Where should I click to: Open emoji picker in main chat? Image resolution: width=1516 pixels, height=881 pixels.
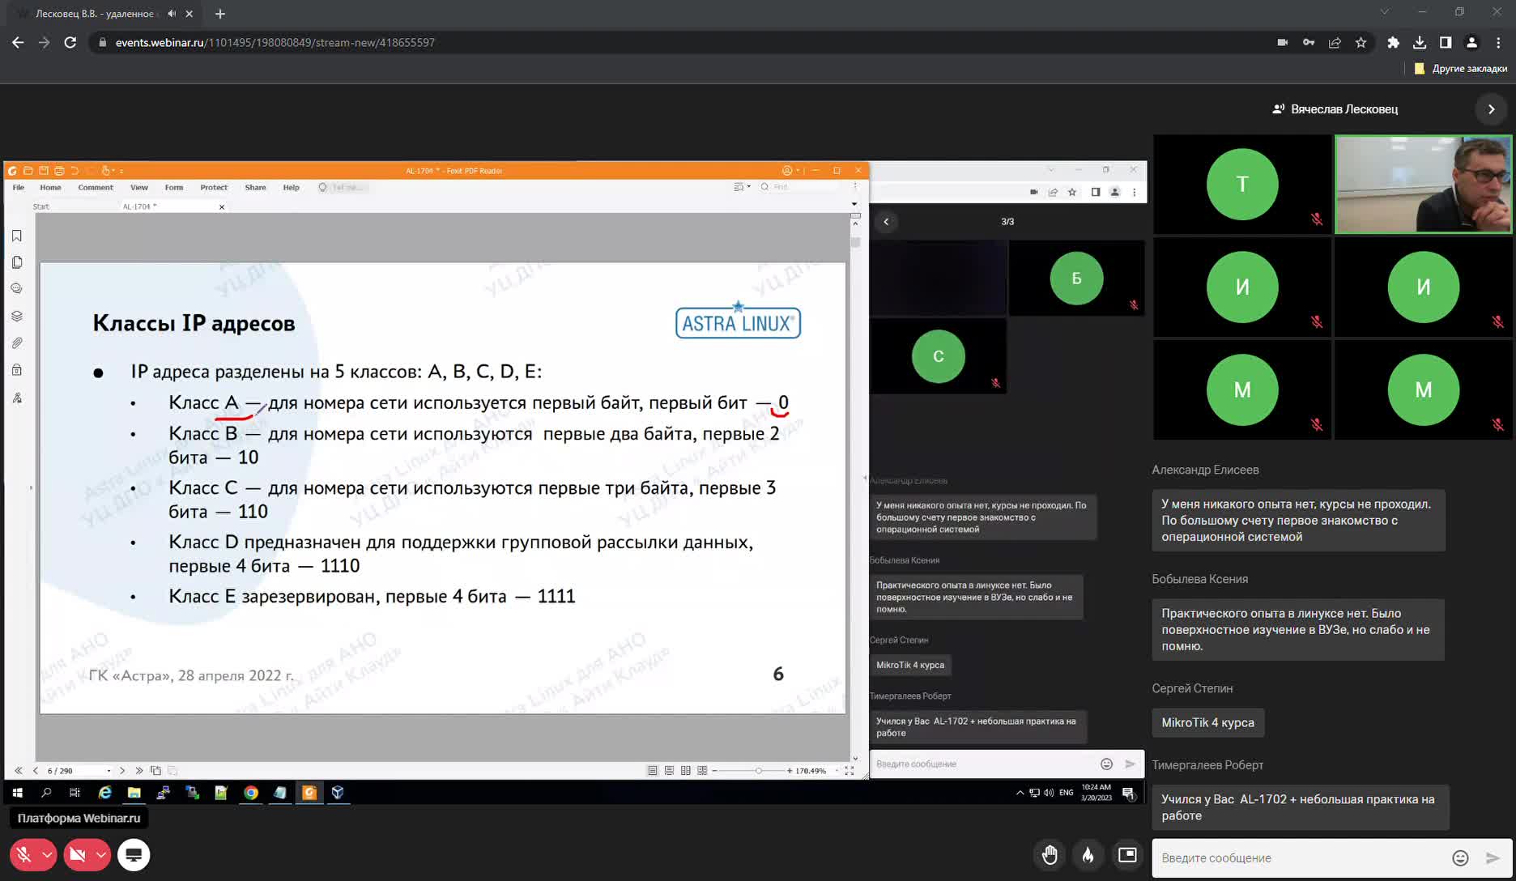[x=1460, y=858]
